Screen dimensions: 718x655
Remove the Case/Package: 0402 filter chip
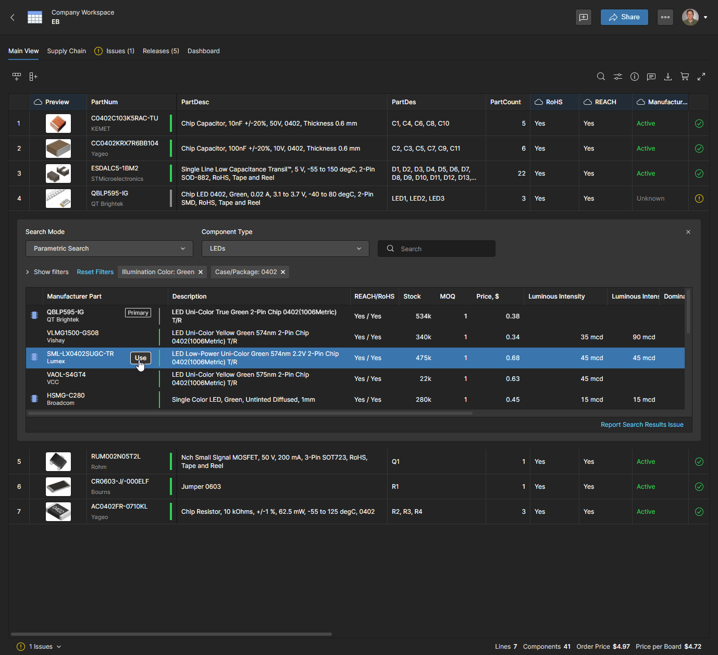(283, 272)
